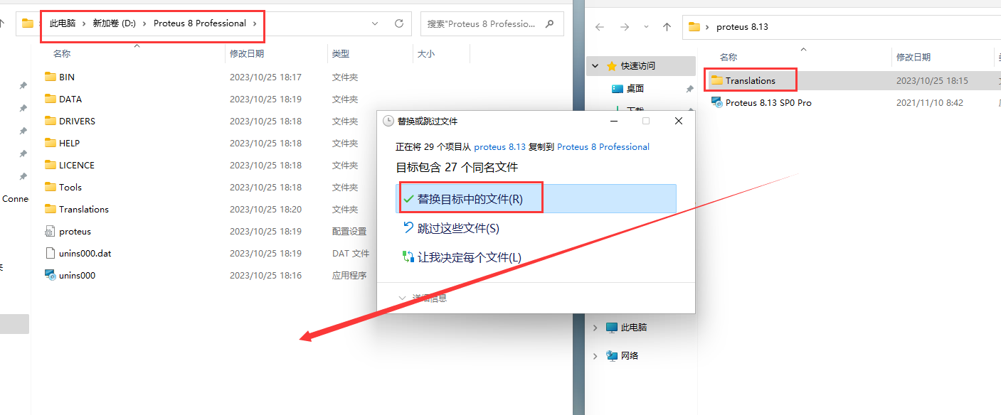Click 此电脑 breadcrumb in left address bar

(63, 23)
